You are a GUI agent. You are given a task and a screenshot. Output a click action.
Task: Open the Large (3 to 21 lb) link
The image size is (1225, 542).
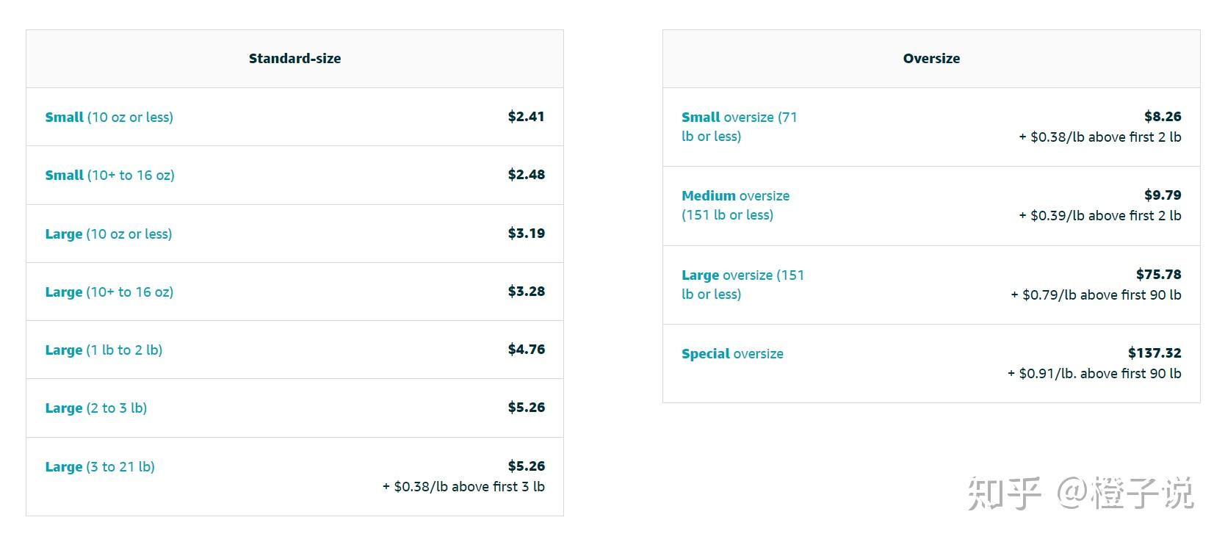tap(100, 466)
